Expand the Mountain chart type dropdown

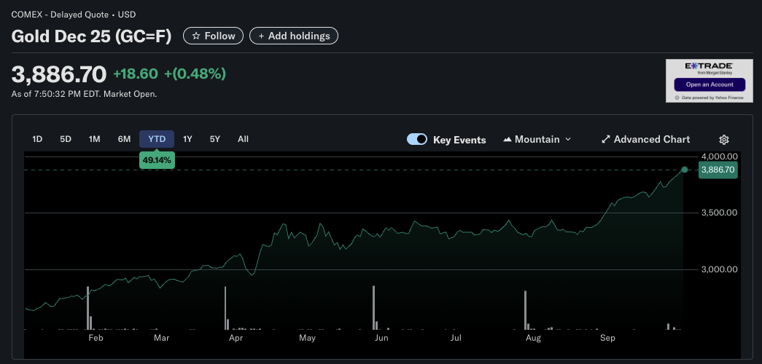[568, 140]
